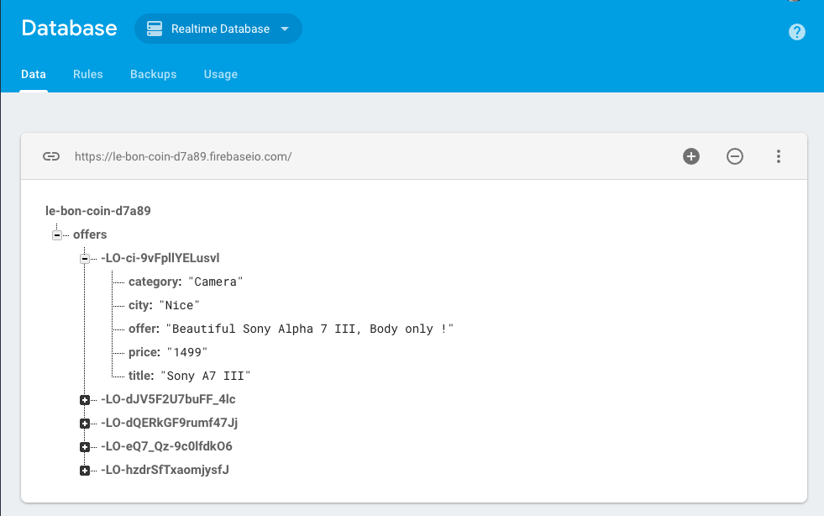Open the three-dot overflow menu

click(779, 156)
